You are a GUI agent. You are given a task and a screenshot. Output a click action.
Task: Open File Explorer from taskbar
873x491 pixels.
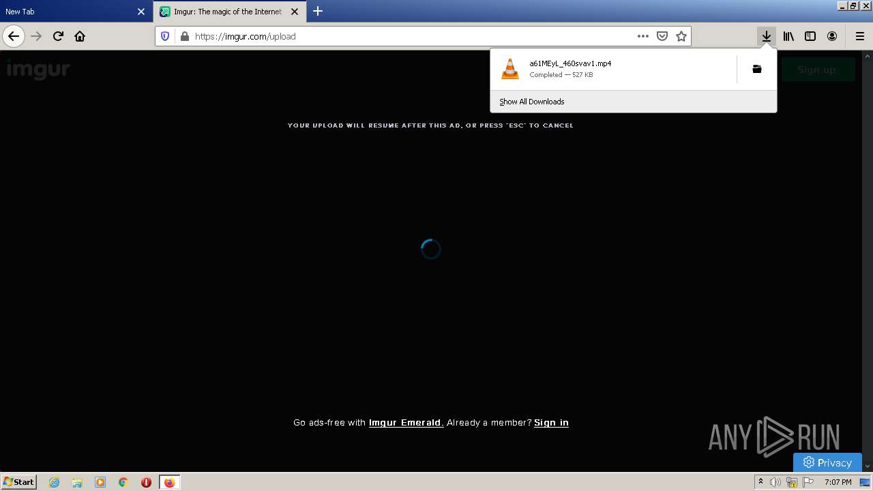[x=77, y=482]
